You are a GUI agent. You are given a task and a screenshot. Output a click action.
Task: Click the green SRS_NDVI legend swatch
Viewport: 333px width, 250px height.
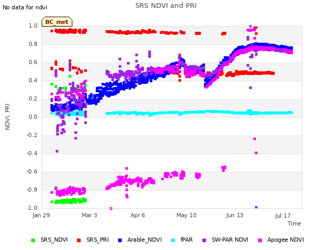(x=33, y=240)
